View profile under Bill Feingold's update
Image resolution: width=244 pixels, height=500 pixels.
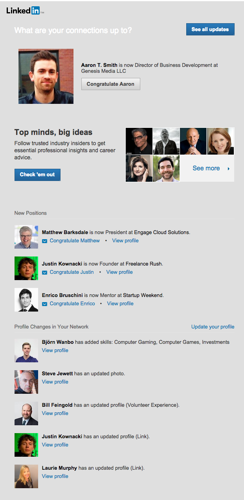[x=55, y=413]
